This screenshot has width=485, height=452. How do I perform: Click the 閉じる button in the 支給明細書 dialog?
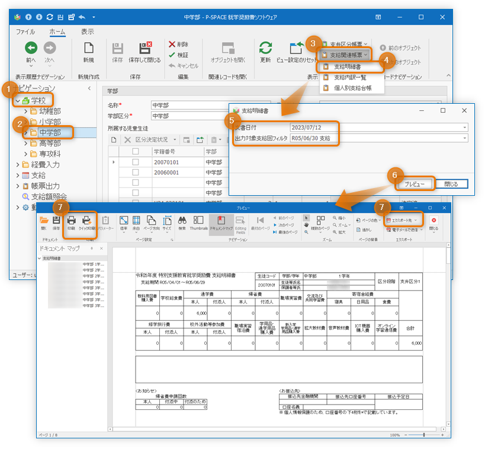coord(451,184)
